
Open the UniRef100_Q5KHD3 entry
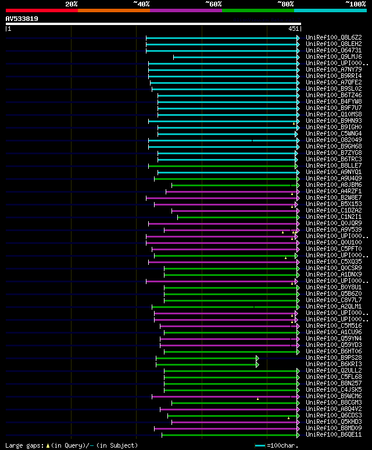334,422
